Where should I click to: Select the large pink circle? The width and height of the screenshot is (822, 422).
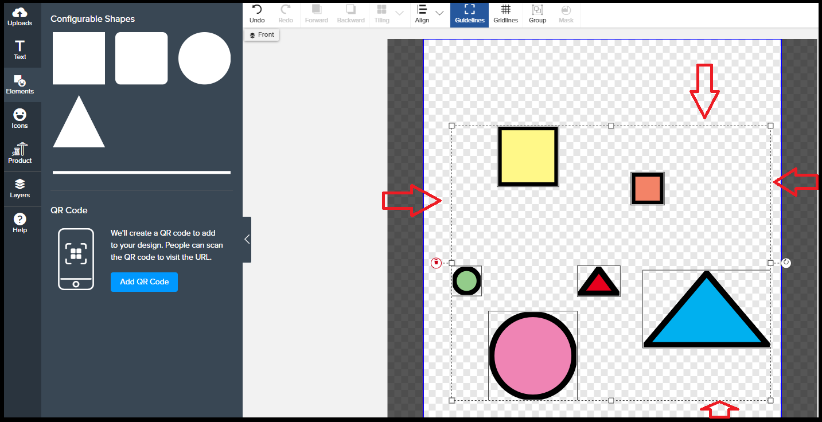coord(533,355)
